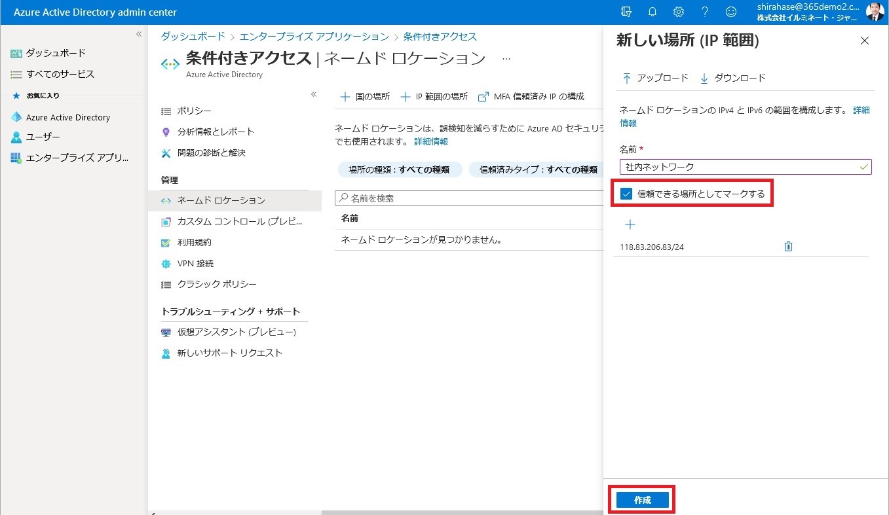889x515 pixels.
Task: Open ユーザー in the sidebar
Action: [35, 137]
